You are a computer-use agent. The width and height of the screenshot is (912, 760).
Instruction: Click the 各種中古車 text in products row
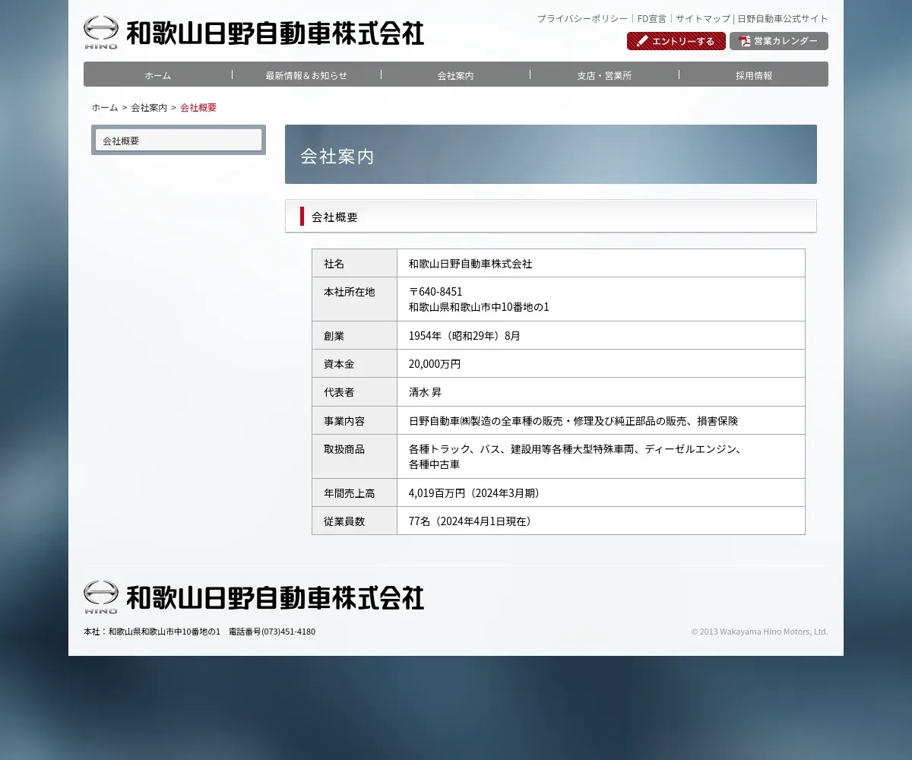434,464
